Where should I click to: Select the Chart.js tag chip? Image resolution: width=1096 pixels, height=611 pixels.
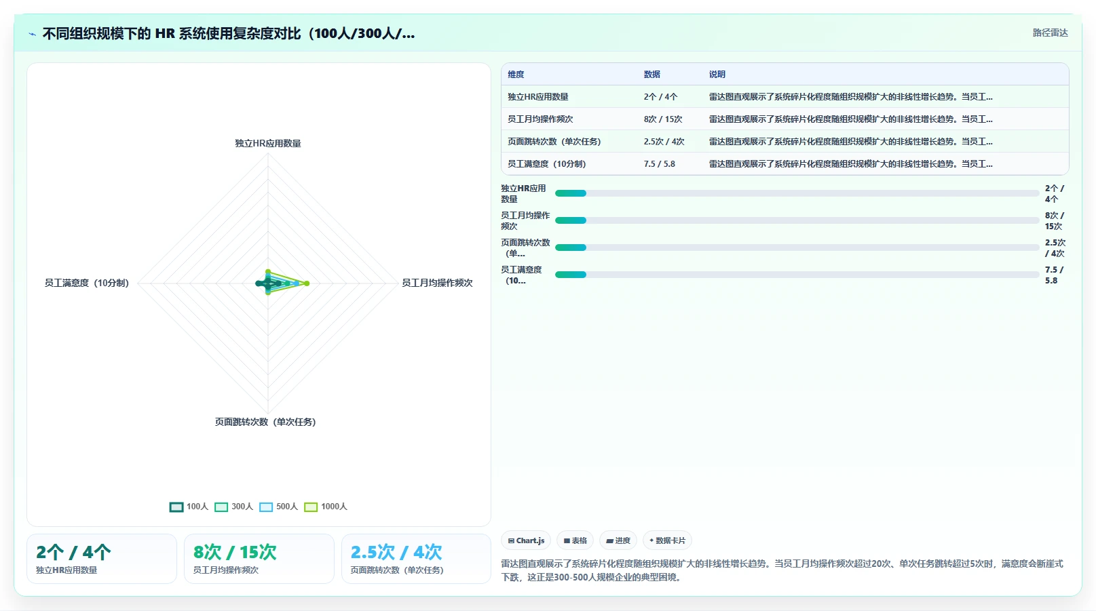(526, 540)
